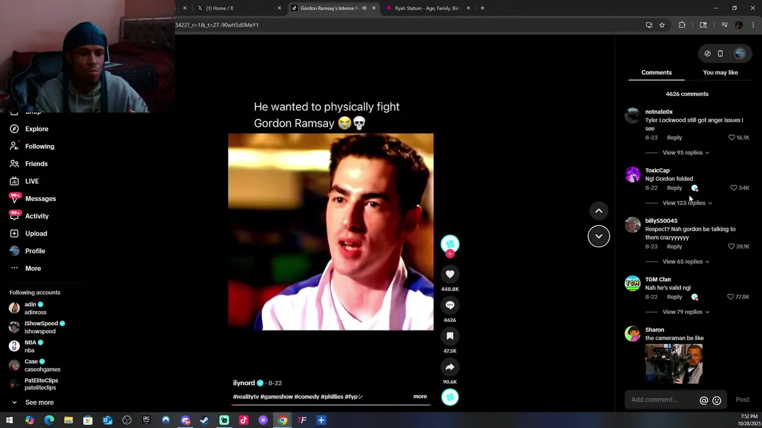This screenshot has width=762, height=428.
Task: Open OBS Studio from the taskbar
Action: coord(127,420)
